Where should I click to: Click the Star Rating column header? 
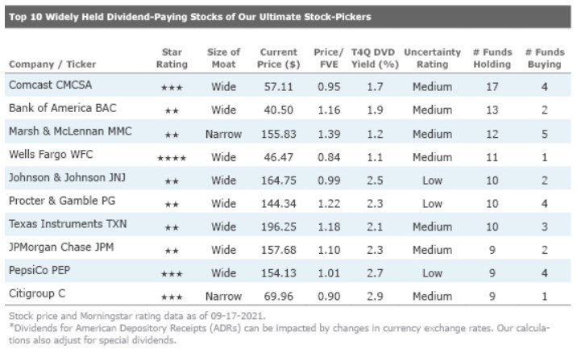point(173,57)
